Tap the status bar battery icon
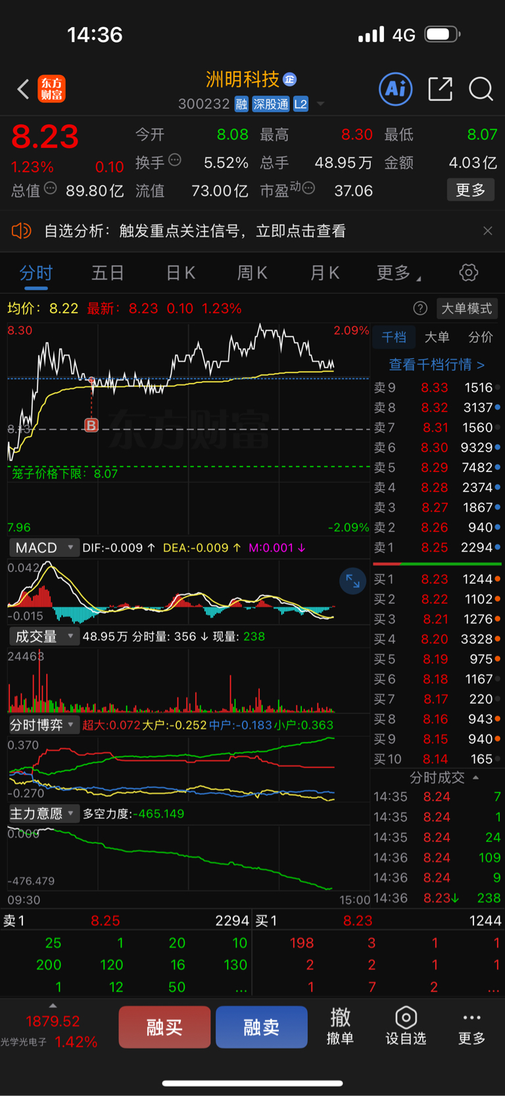 pyautogui.click(x=443, y=34)
